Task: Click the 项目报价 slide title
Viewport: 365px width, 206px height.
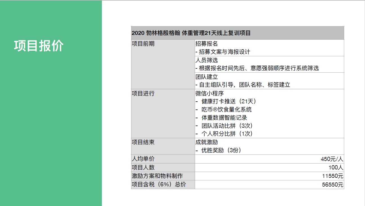Action: tap(39, 46)
